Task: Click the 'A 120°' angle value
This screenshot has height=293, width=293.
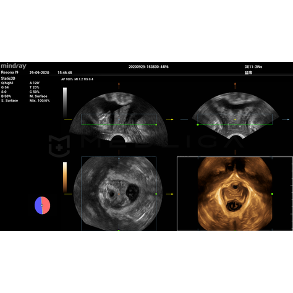Action: tap(35, 83)
